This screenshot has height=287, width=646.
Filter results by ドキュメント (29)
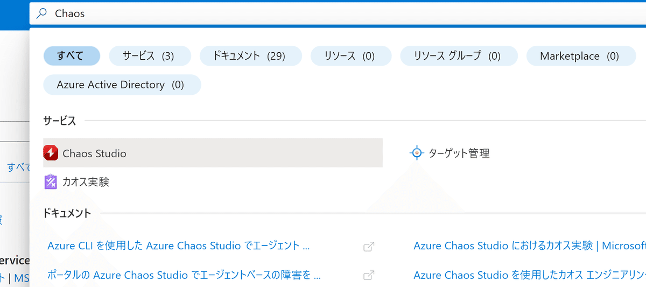[x=251, y=56]
